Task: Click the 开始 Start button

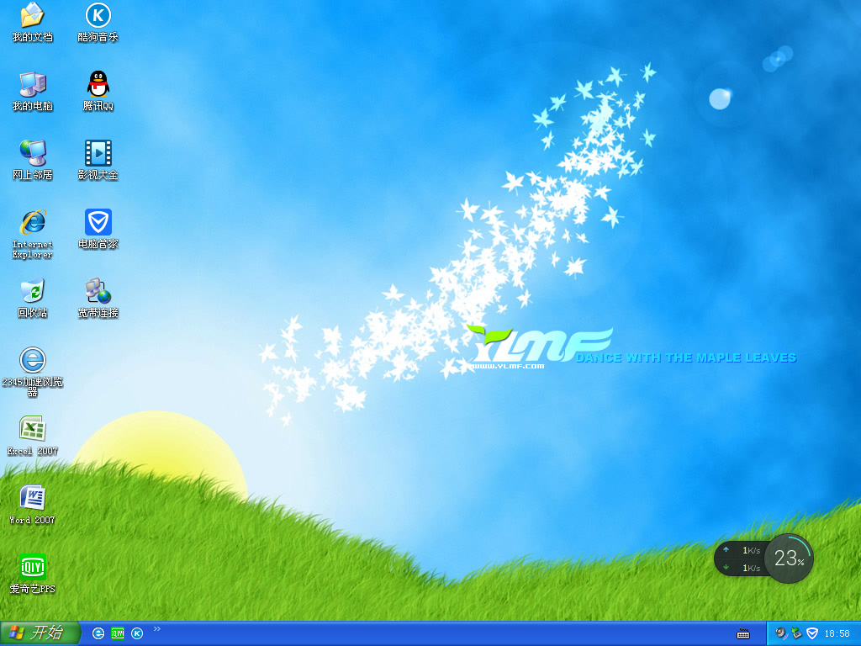Action: click(x=40, y=633)
